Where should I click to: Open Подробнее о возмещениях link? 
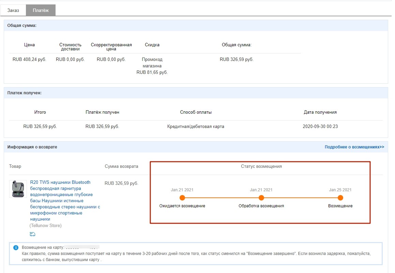click(x=354, y=147)
